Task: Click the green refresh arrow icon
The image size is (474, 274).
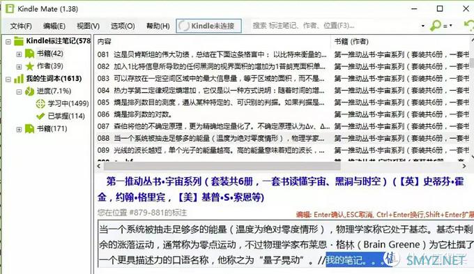Action: click(469, 25)
